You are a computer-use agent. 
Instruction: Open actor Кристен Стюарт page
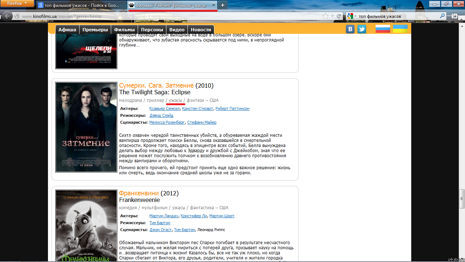pyautogui.click(x=198, y=108)
